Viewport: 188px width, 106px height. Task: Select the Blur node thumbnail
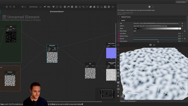90,73
